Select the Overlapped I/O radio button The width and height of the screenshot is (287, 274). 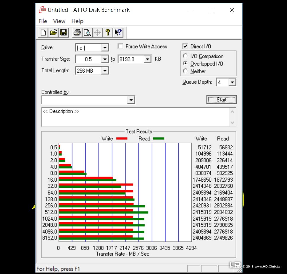185,63
